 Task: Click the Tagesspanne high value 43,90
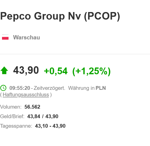pos(59,126)
